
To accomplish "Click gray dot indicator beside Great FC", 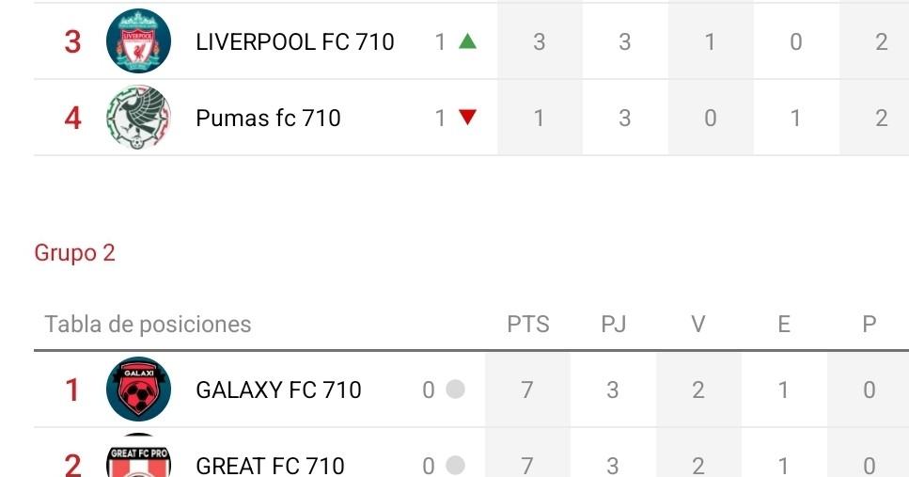I will click(455, 465).
